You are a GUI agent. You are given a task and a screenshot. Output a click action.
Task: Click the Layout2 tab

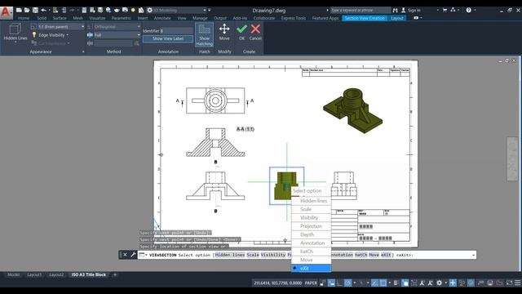click(56, 274)
